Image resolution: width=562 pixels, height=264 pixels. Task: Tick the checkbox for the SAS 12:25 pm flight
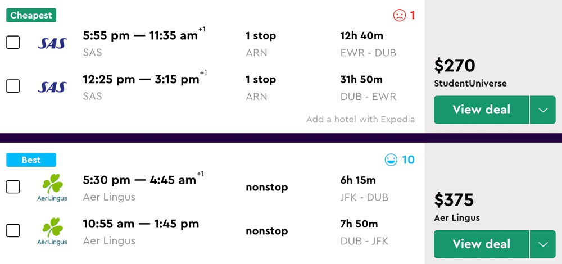(x=13, y=86)
